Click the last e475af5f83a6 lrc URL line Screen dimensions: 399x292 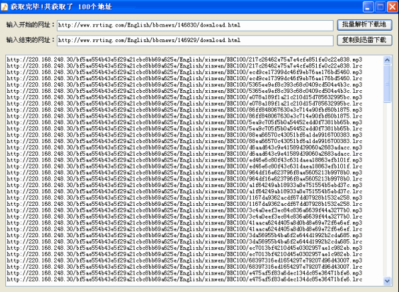[184, 279]
